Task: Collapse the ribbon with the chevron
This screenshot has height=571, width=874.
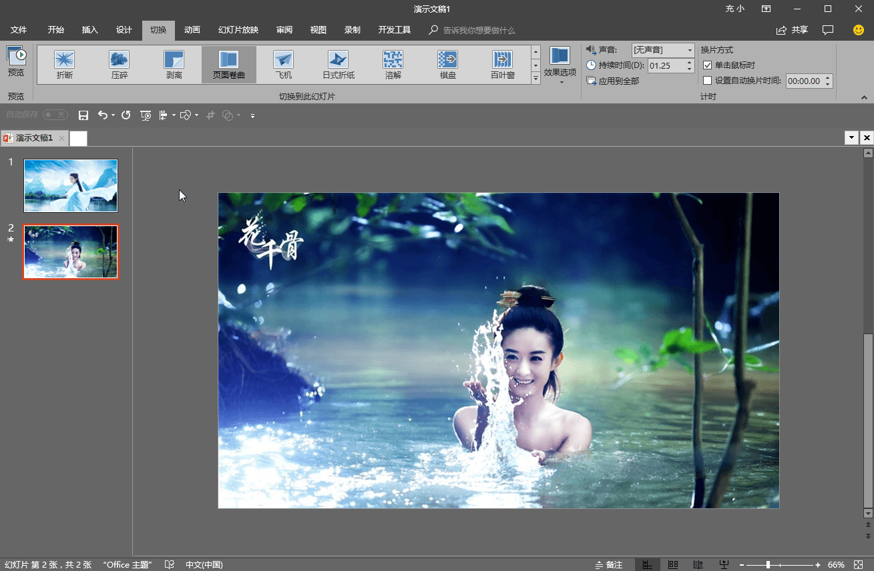Action: pos(865,97)
